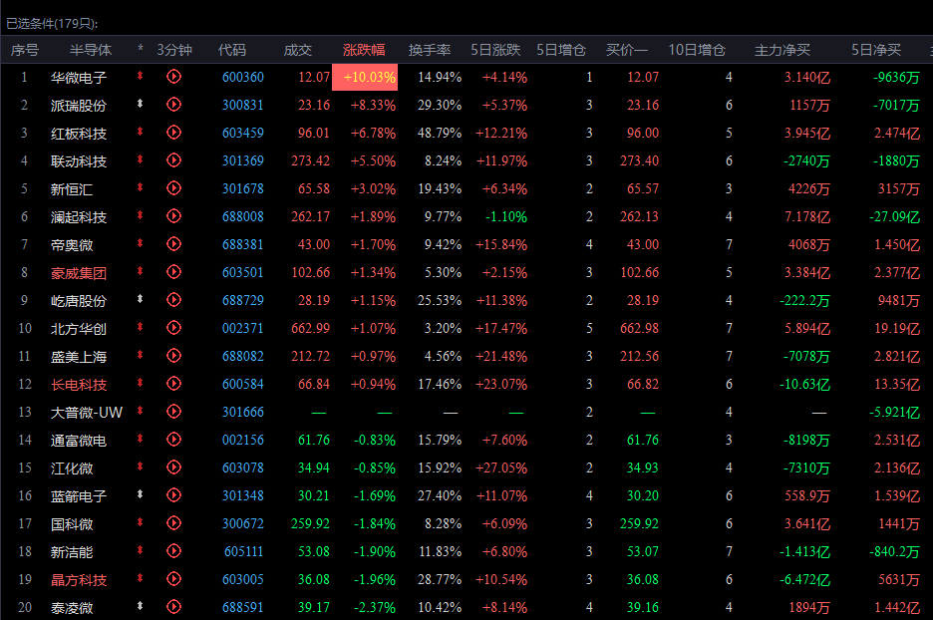Image resolution: width=933 pixels, height=620 pixels.
Task: Click the white marker icon beside 派瑞股份
Action: (x=140, y=104)
